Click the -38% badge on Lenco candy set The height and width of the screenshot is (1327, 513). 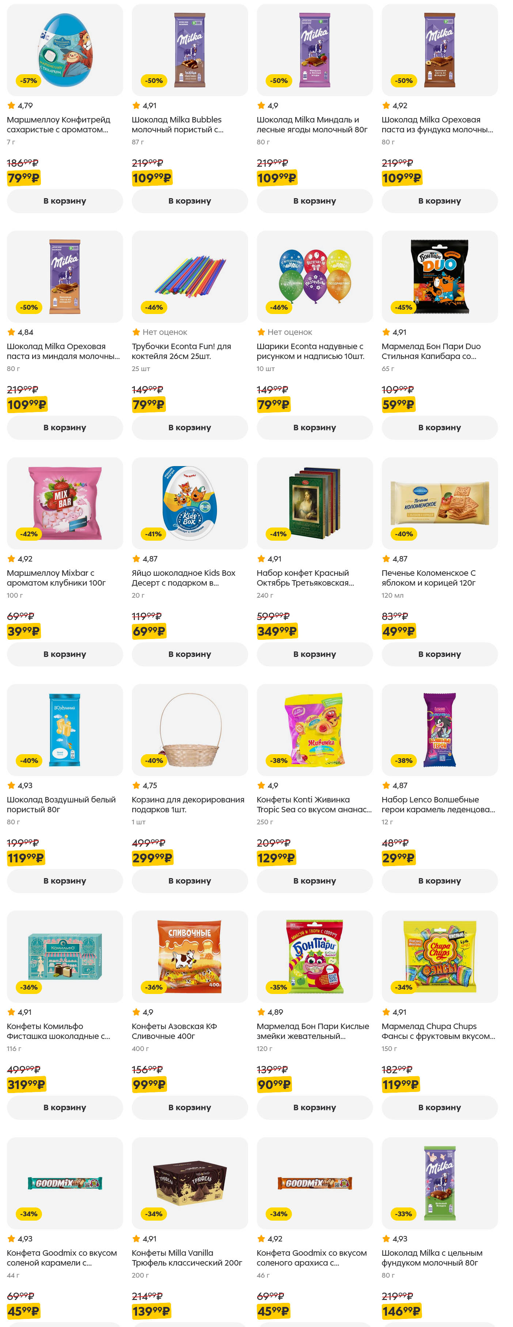[x=404, y=760]
